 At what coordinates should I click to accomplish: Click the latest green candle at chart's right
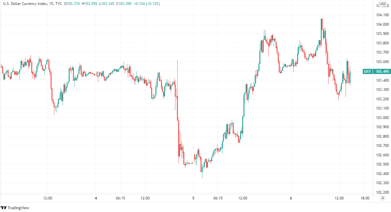point(350,77)
